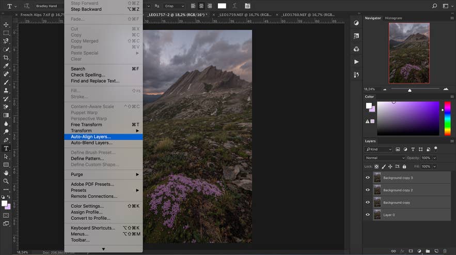Screen dimensions: 456x255
Task: Click the hue spectrum strip in Color panel
Action: [448, 118]
